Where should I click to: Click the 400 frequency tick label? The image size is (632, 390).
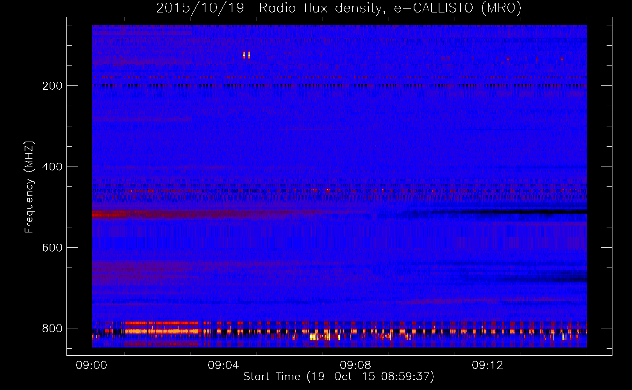pos(52,167)
